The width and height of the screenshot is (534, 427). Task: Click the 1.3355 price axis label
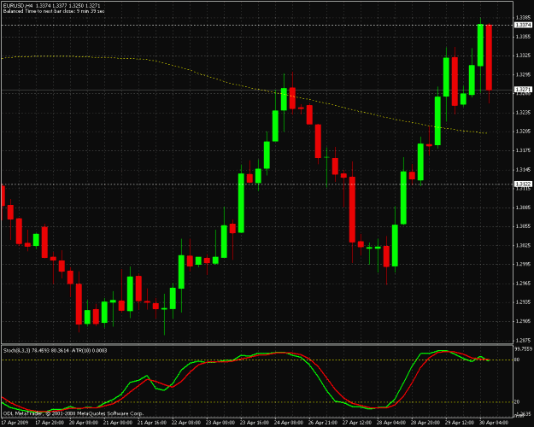[523, 37]
